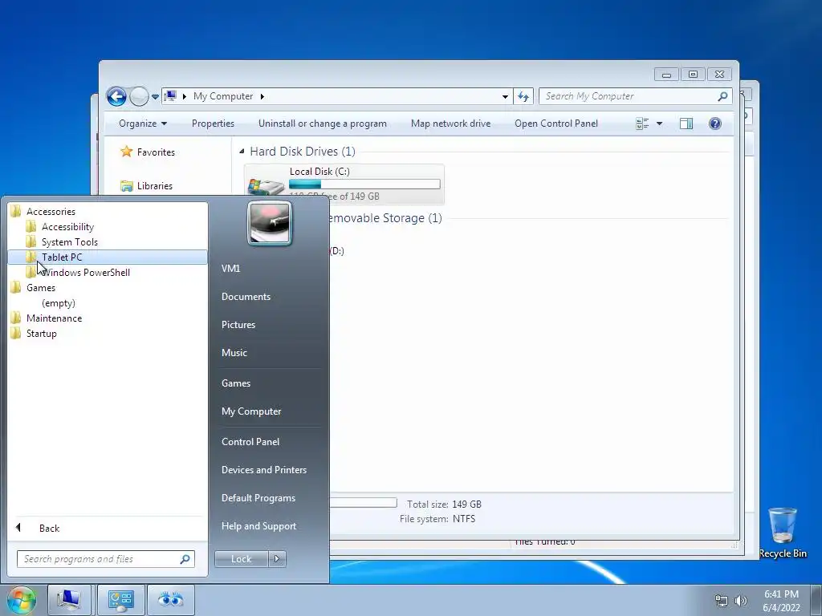Open Games in Start menu right pane
This screenshot has height=616, width=822.
tap(236, 383)
